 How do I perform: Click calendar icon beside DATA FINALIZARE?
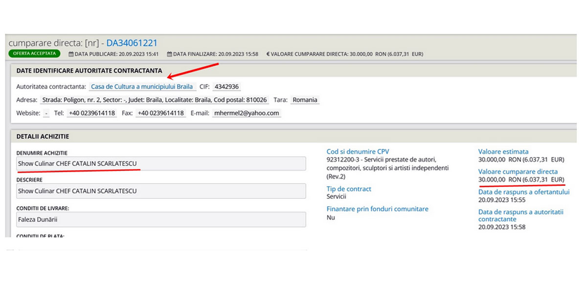(169, 54)
